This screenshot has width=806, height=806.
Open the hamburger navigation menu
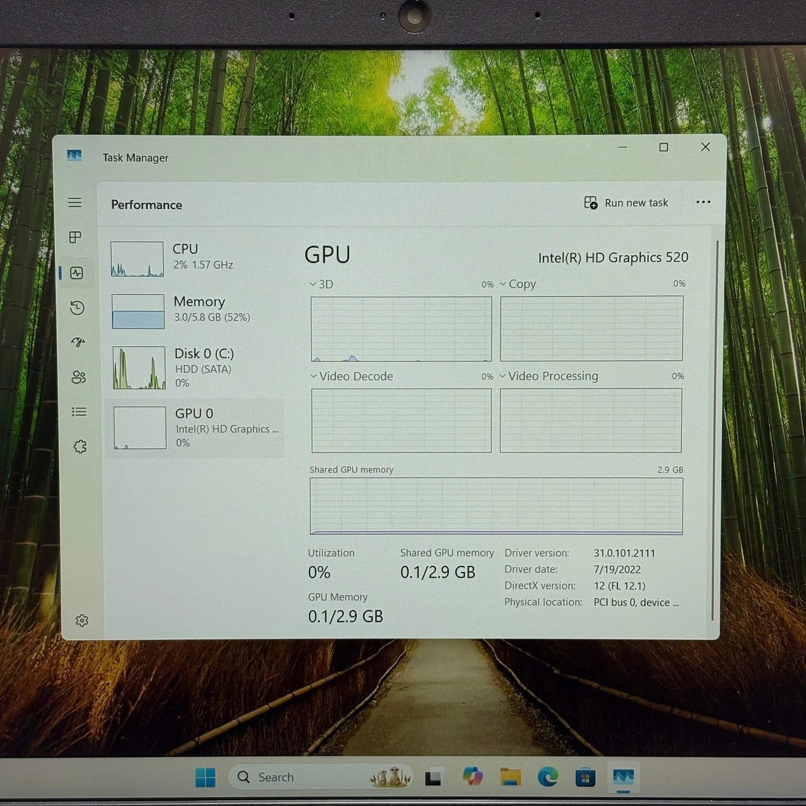75,203
